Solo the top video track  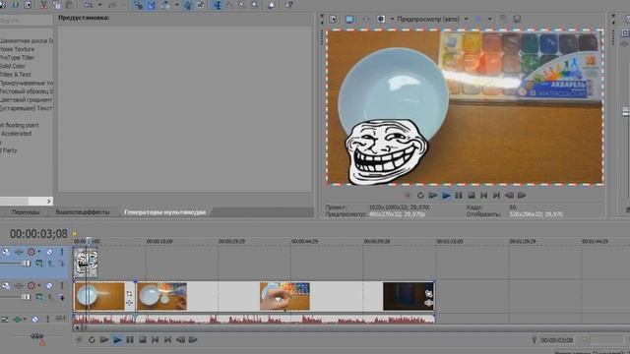62,252
